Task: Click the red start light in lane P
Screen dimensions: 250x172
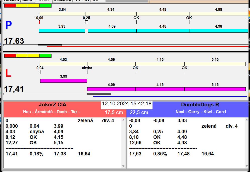Action: tap(10, 6)
